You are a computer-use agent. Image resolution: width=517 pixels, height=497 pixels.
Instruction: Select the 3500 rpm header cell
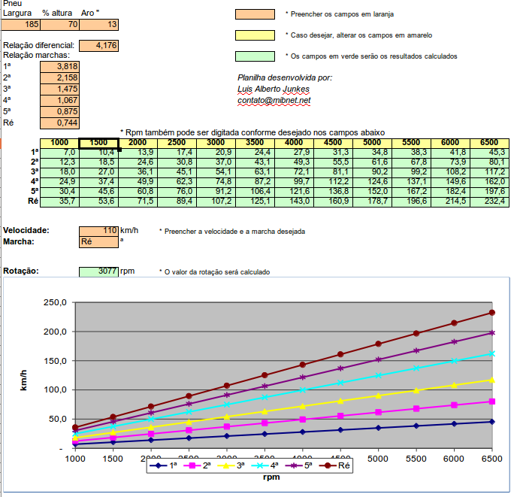tap(255, 143)
